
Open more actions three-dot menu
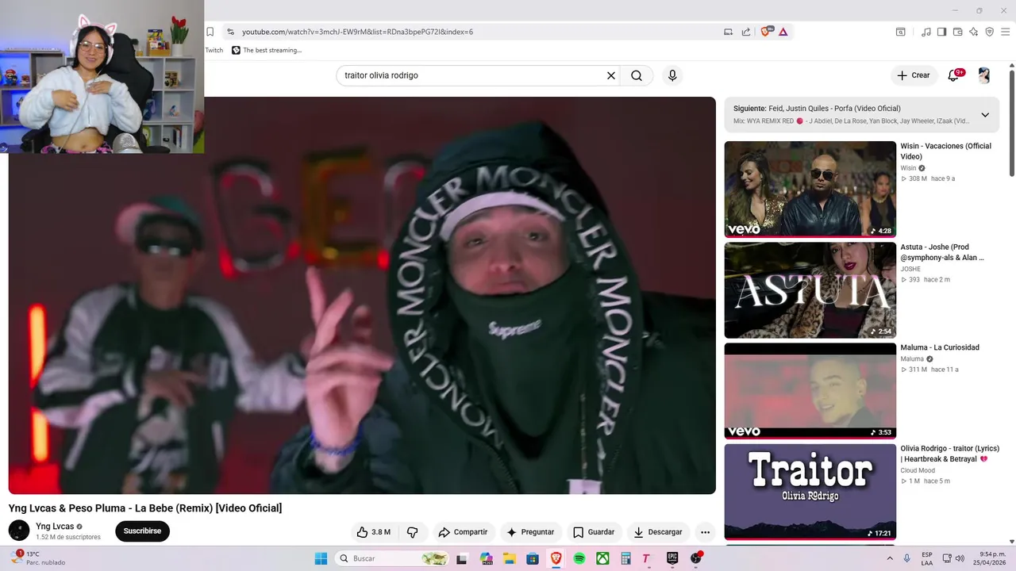(705, 532)
